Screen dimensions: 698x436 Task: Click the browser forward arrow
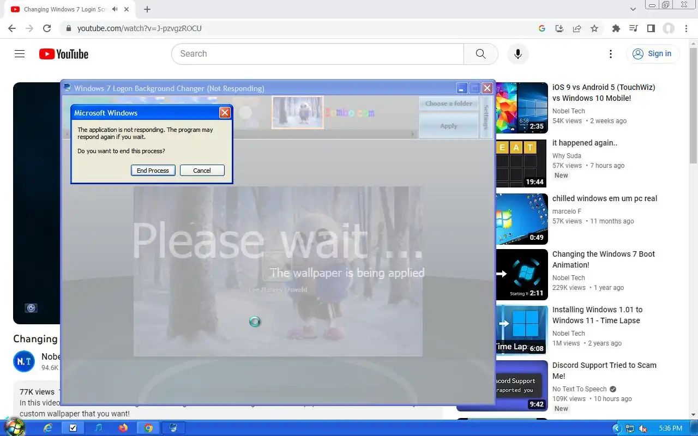coord(29,28)
